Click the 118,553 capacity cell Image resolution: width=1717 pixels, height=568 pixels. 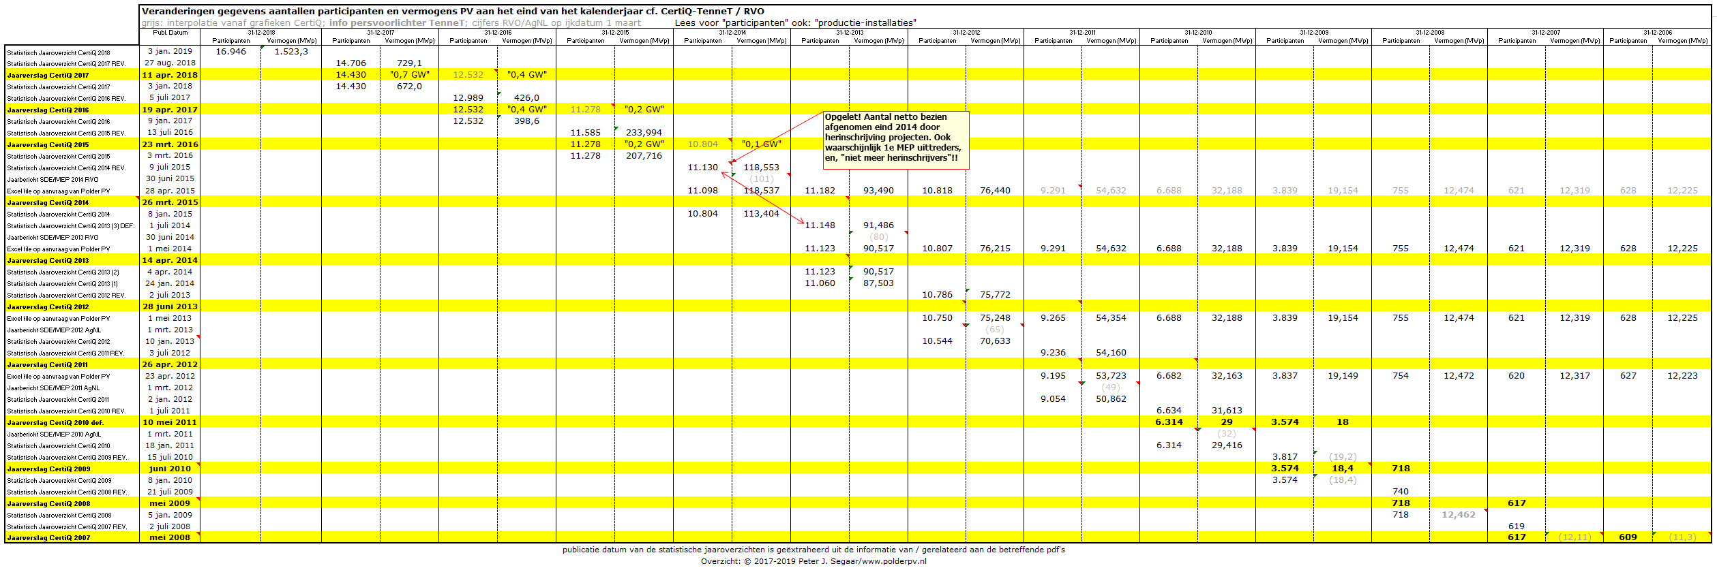click(761, 168)
